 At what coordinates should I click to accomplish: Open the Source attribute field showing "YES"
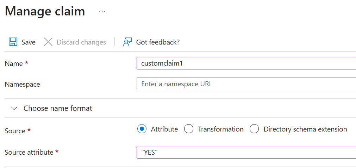pos(246,152)
